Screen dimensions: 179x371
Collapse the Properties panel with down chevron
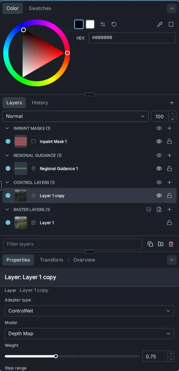[x=172, y=260]
